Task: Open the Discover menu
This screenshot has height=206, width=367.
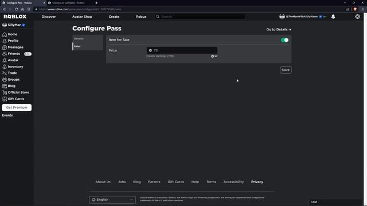Action: click(x=49, y=17)
